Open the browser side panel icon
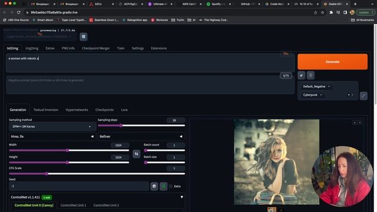 tap(345, 12)
